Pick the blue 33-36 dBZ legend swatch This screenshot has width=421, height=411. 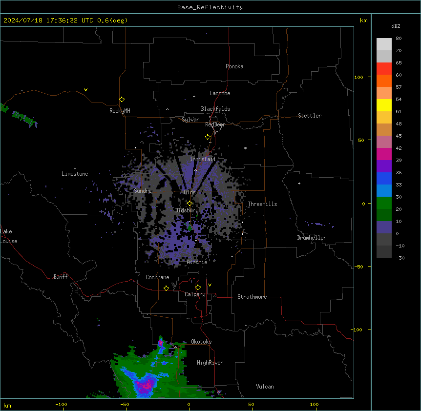(384, 178)
